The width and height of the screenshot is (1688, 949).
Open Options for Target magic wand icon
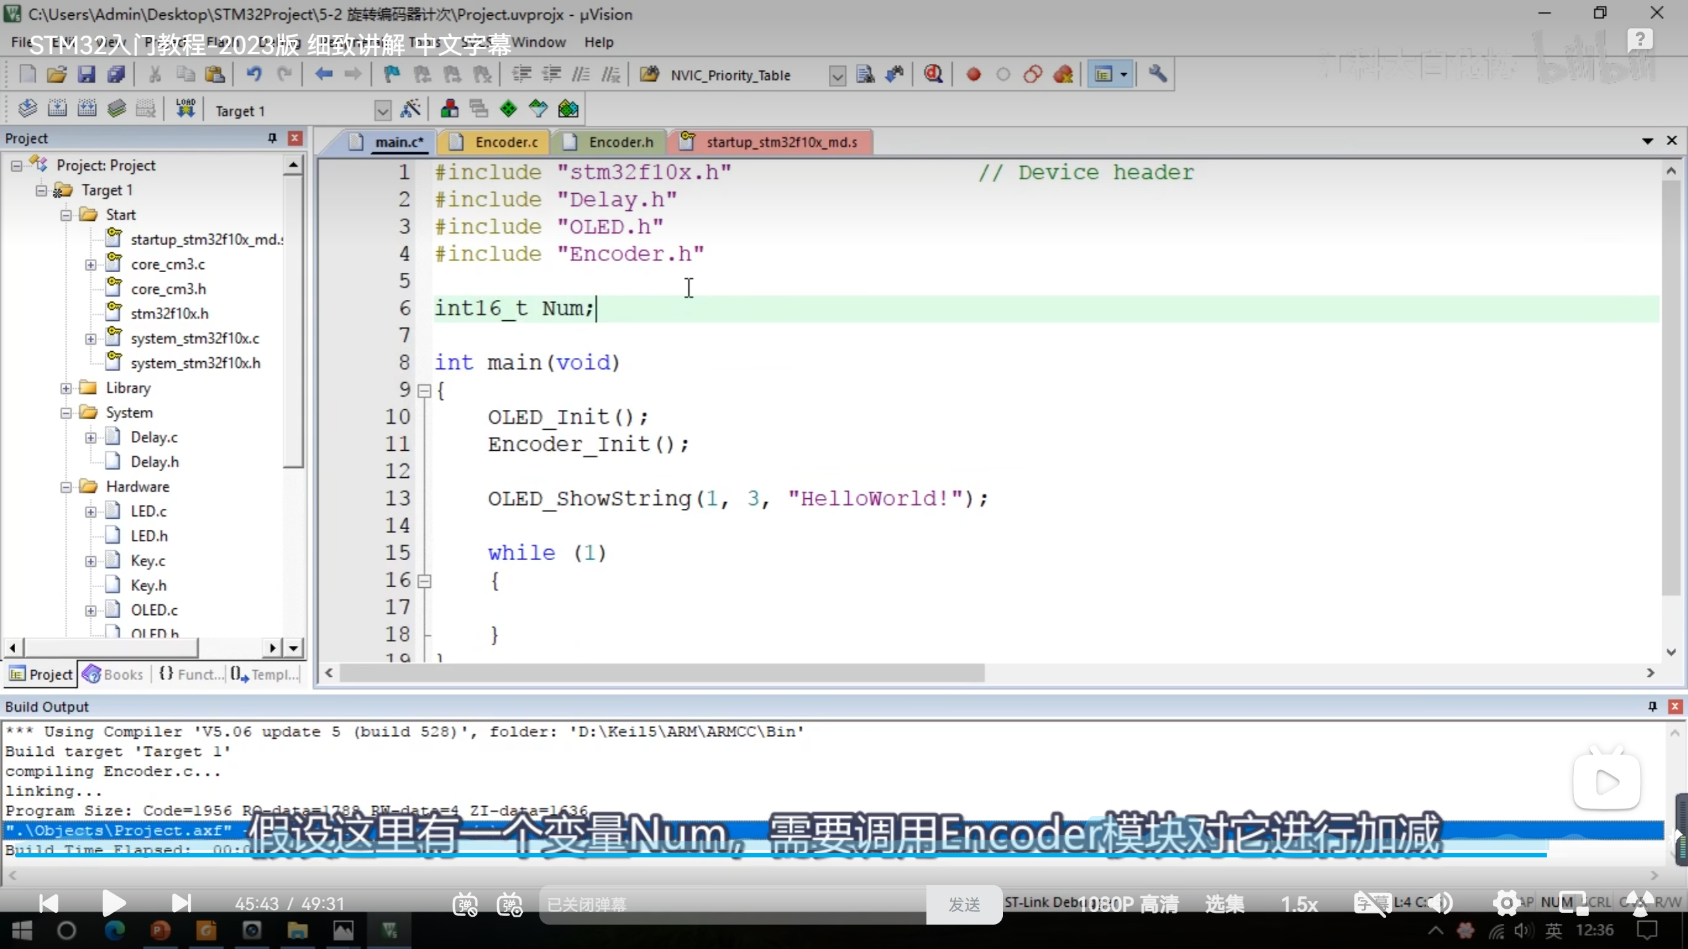pos(411,109)
